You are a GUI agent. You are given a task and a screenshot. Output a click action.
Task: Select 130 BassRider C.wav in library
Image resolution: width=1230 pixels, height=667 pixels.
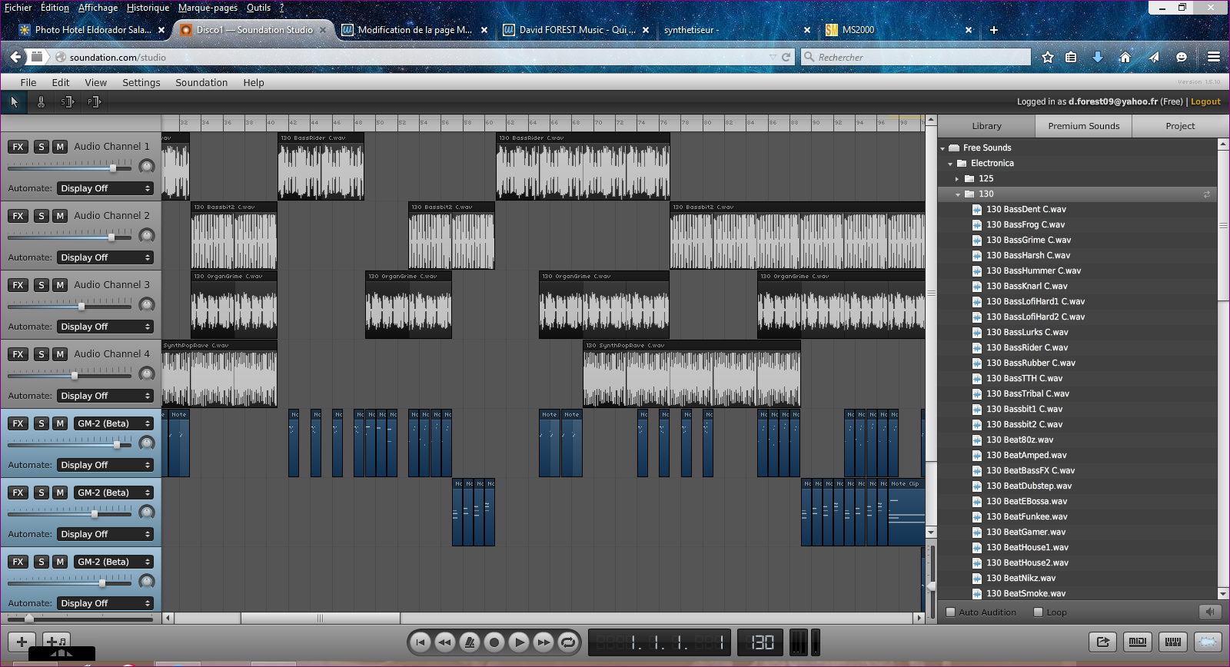coord(1027,347)
